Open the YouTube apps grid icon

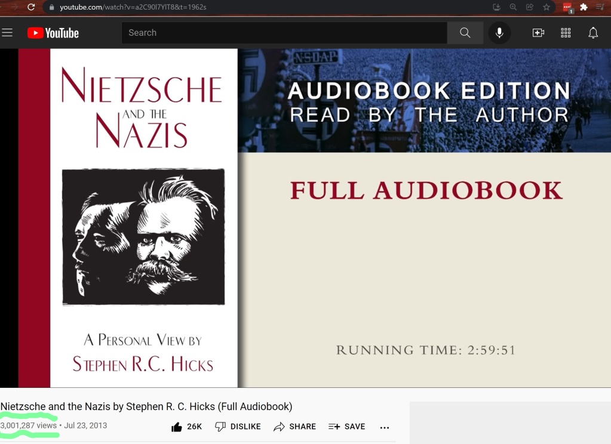point(566,33)
